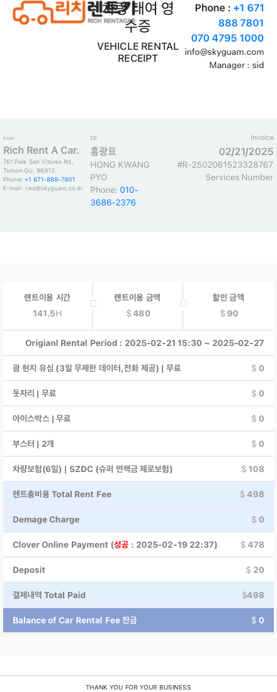
Task: Tap the 070 4795 1000 phone link
Action: click(227, 38)
